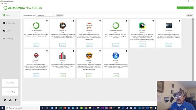Open Excel from the taskbar
The height and width of the screenshot is (110, 196).
(61, 108)
